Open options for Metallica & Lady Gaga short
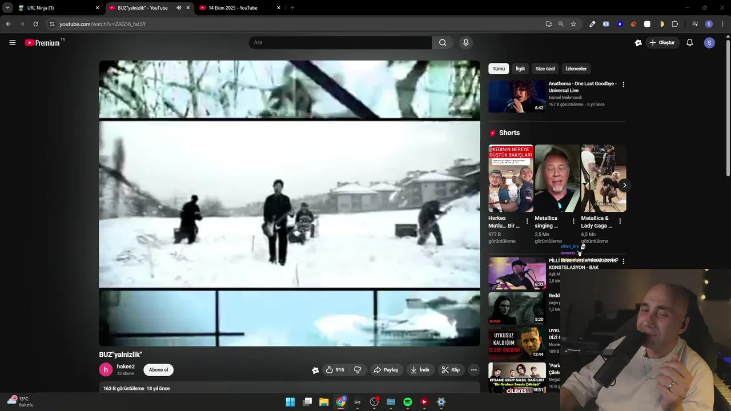This screenshot has height=411, width=731. (x=620, y=221)
